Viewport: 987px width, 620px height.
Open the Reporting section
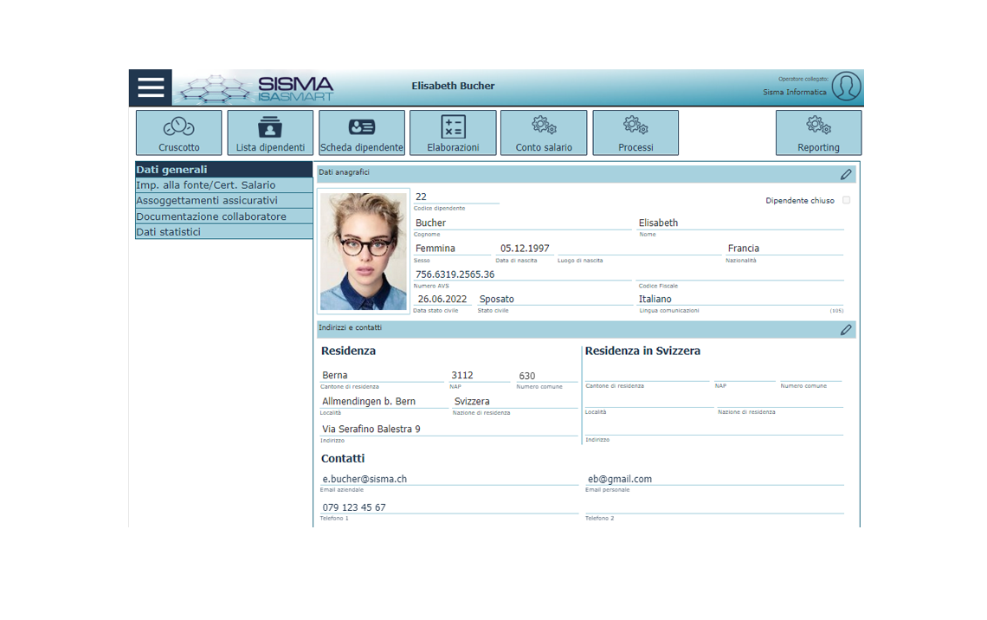click(x=818, y=132)
